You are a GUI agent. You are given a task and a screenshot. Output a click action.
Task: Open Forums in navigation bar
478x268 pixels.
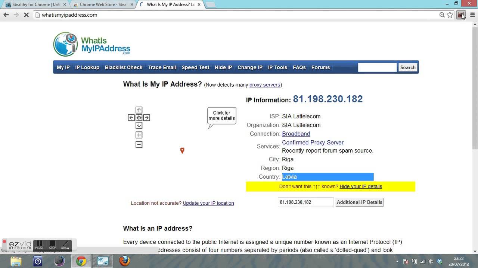click(320, 67)
